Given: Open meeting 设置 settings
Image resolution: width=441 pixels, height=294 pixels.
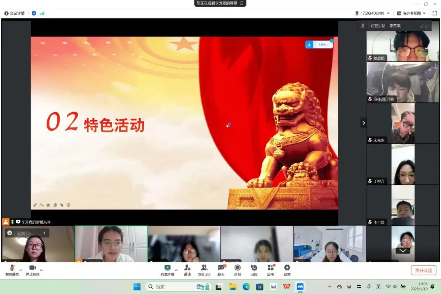Looking at the screenshot, I should point(287,270).
